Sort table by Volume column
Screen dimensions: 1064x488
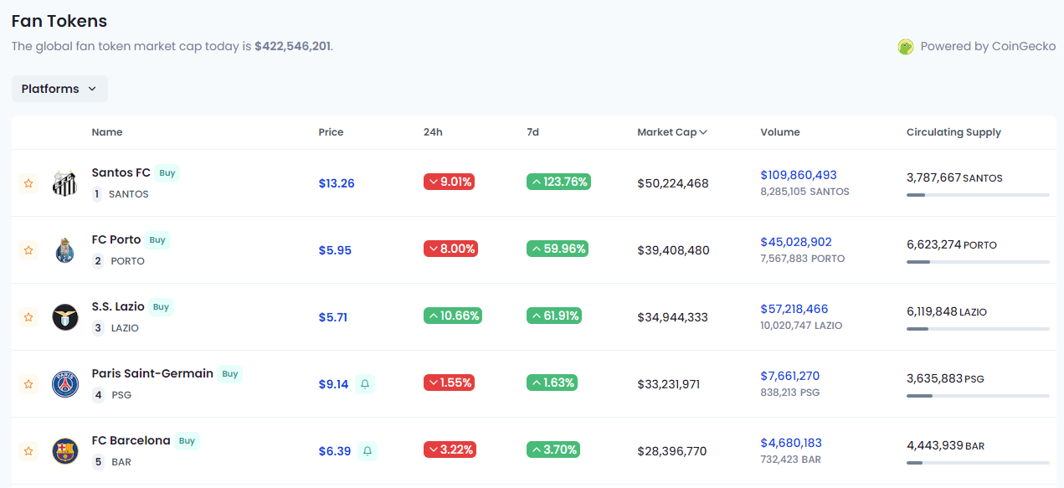(780, 132)
